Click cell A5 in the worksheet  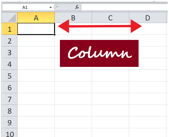tap(36, 76)
